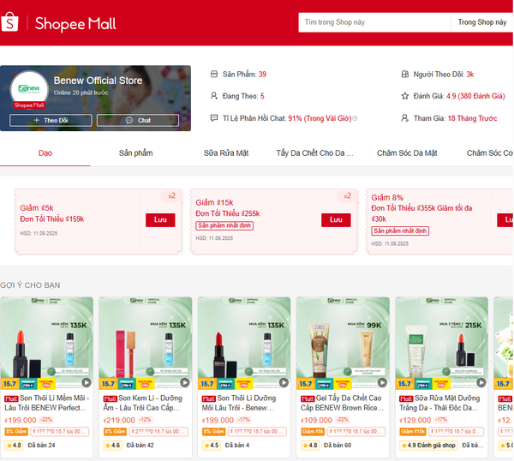The height and width of the screenshot is (461, 514).
Task: Open the Gel Tẩy Da Chết product image
Action: pyautogui.click(x=343, y=344)
